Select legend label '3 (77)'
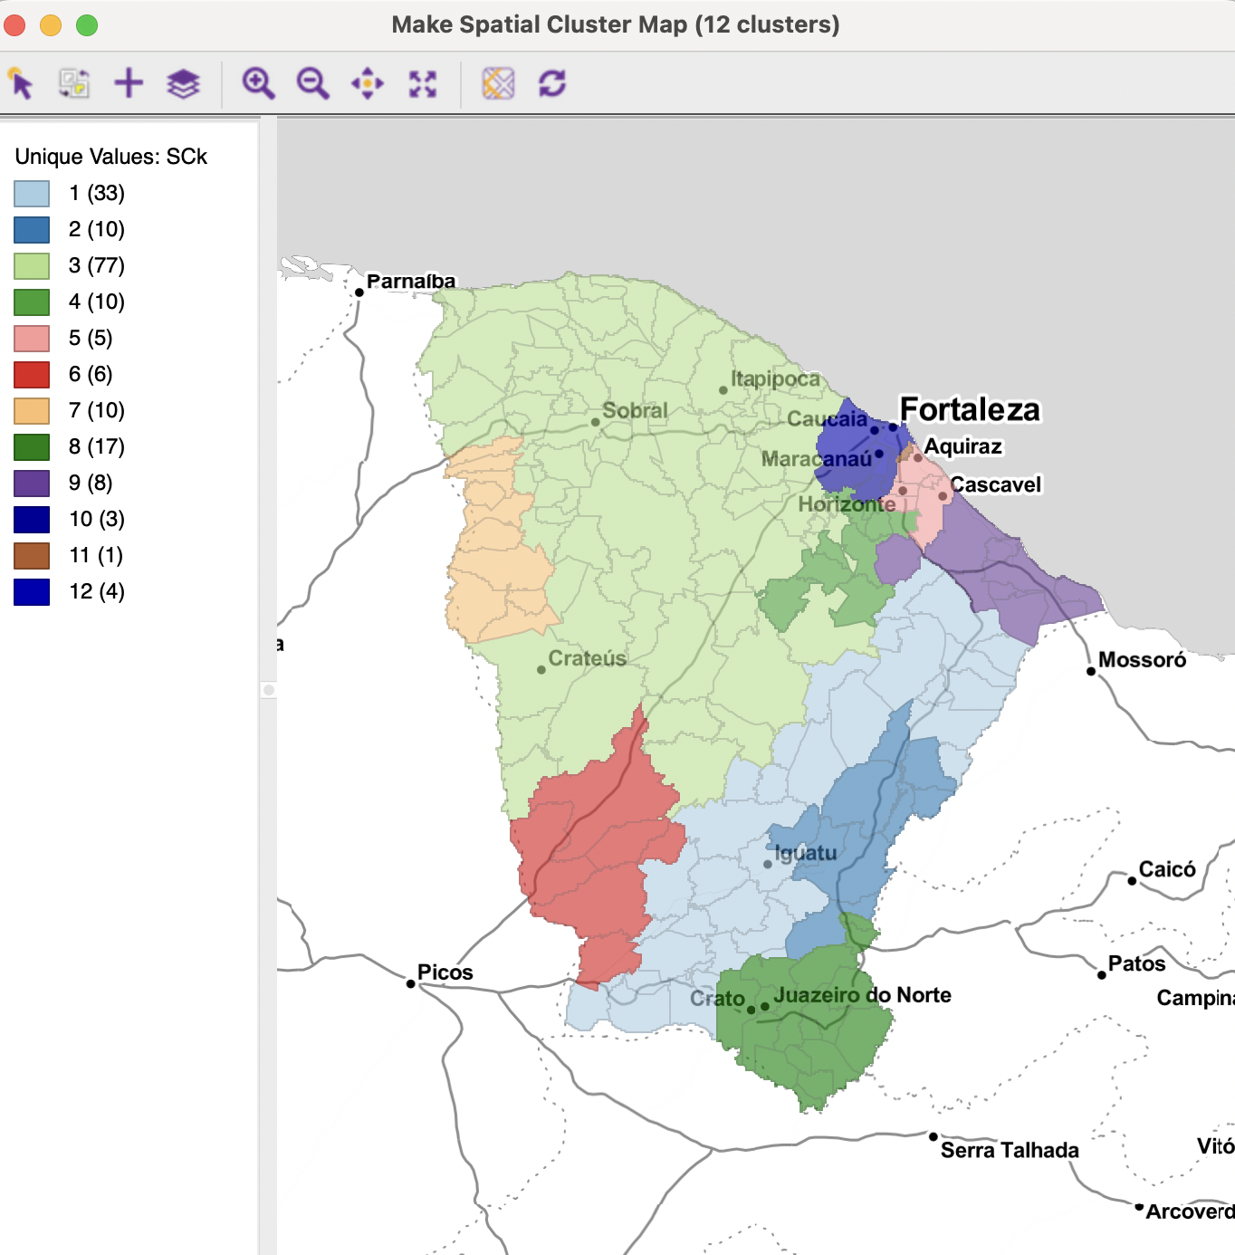 click(x=97, y=266)
